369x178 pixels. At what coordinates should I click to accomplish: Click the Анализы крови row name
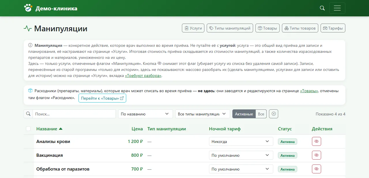[53, 142]
